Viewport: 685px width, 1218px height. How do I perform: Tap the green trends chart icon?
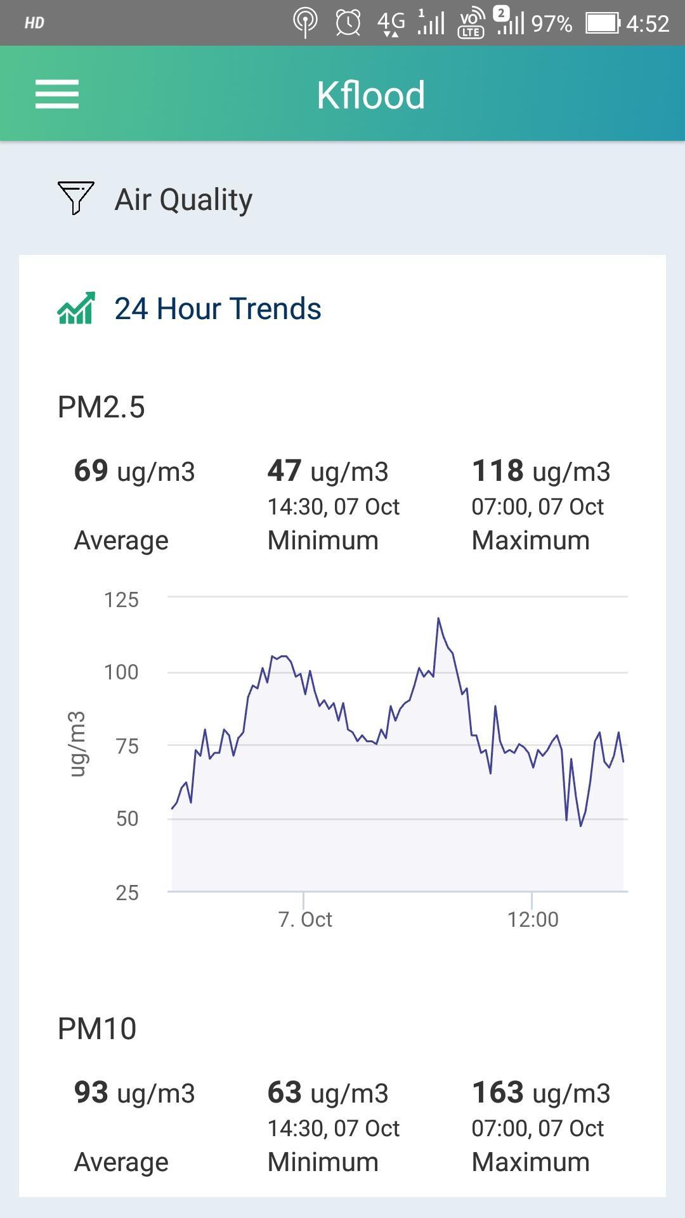pos(76,308)
